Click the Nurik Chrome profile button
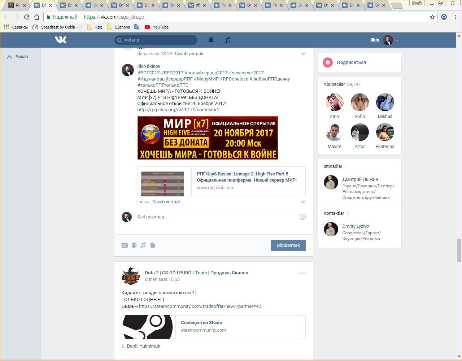Viewport: 462px width, 361px height. [417, 3]
